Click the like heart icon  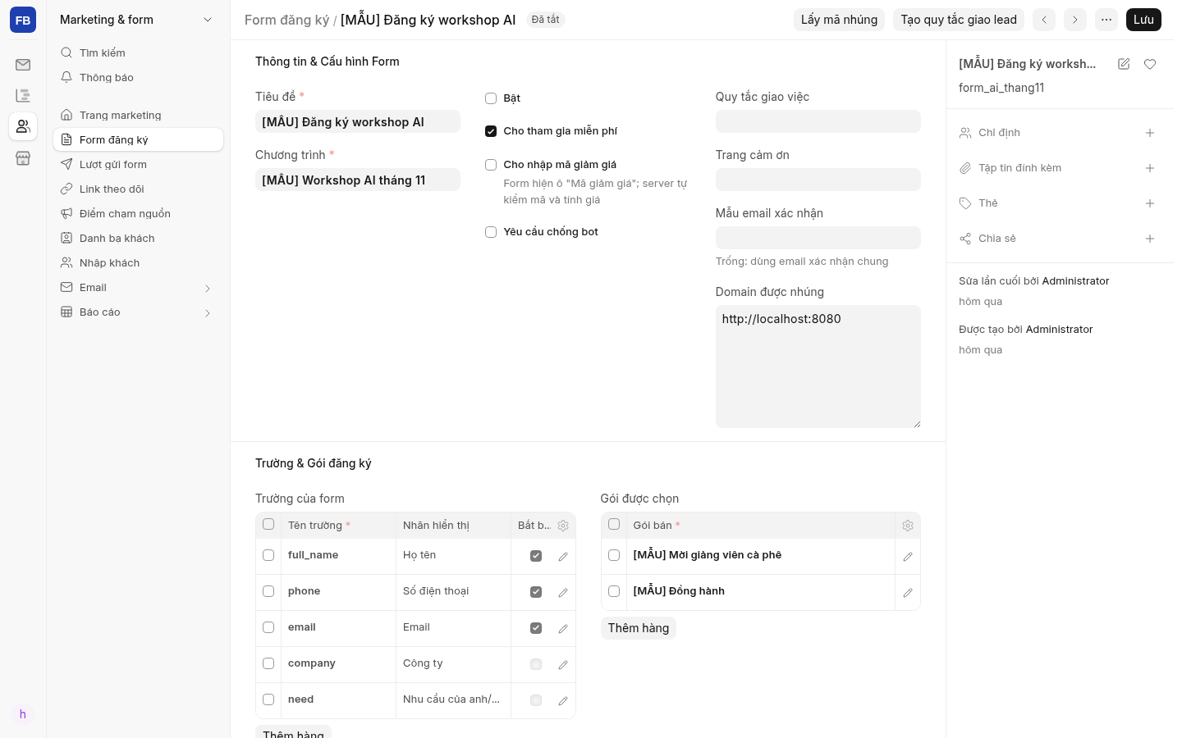[1150, 64]
